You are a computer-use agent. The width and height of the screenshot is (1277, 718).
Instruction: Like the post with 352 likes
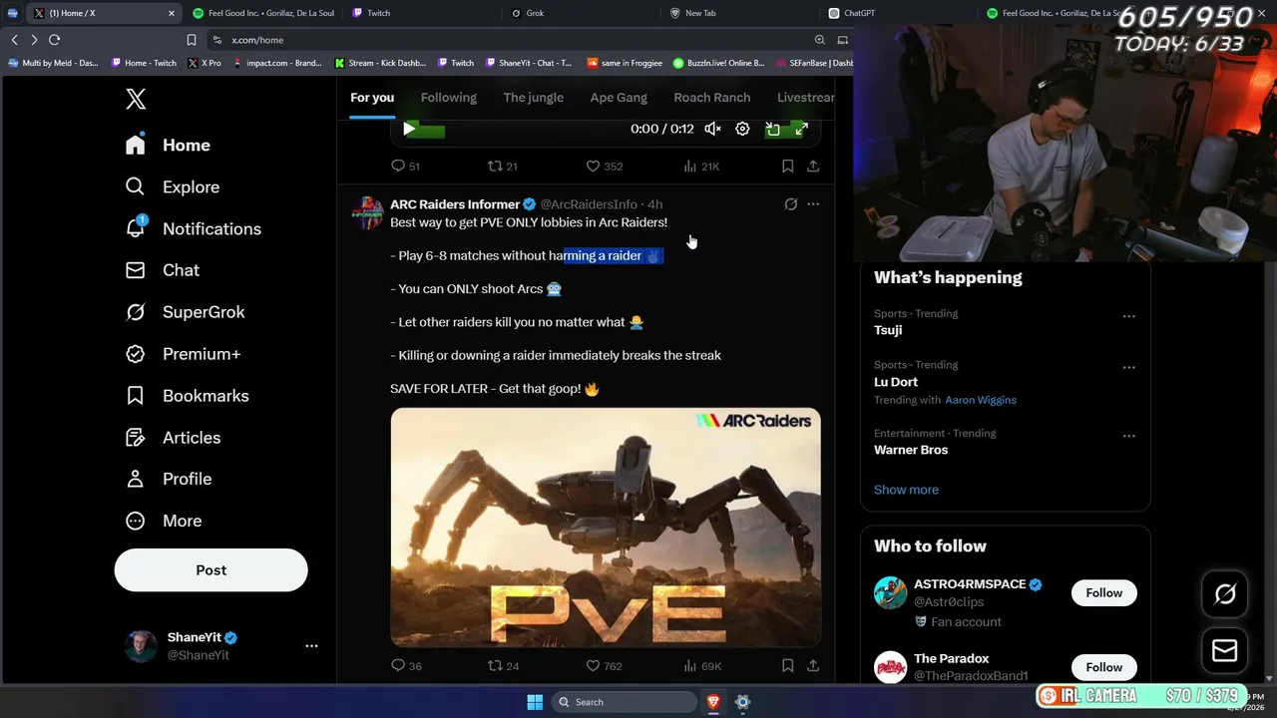click(604, 167)
